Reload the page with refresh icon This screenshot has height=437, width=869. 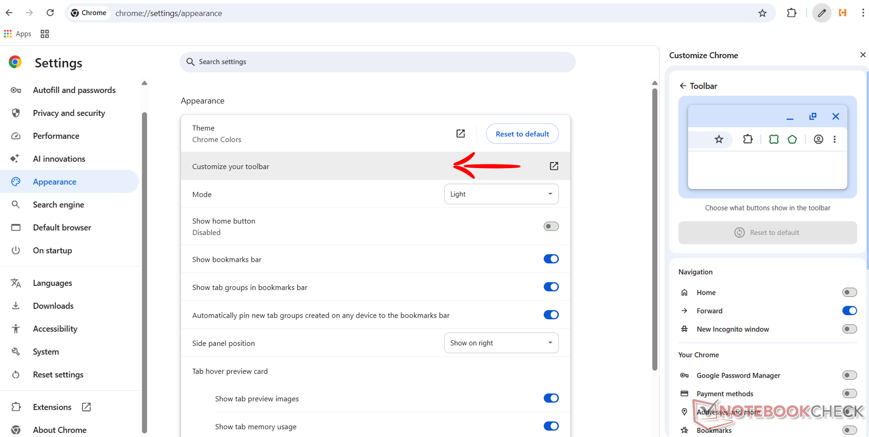tap(50, 13)
